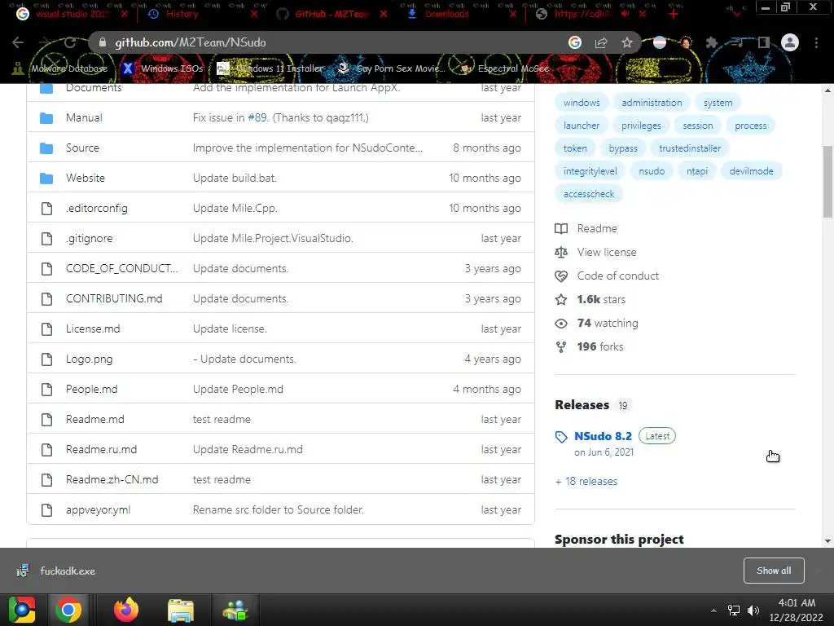Image resolution: width=834 pixels, height=626 pixels.
Task: Select the trustedinstaller topic tag
Action: pyautogui.click(x=690, y=148)
